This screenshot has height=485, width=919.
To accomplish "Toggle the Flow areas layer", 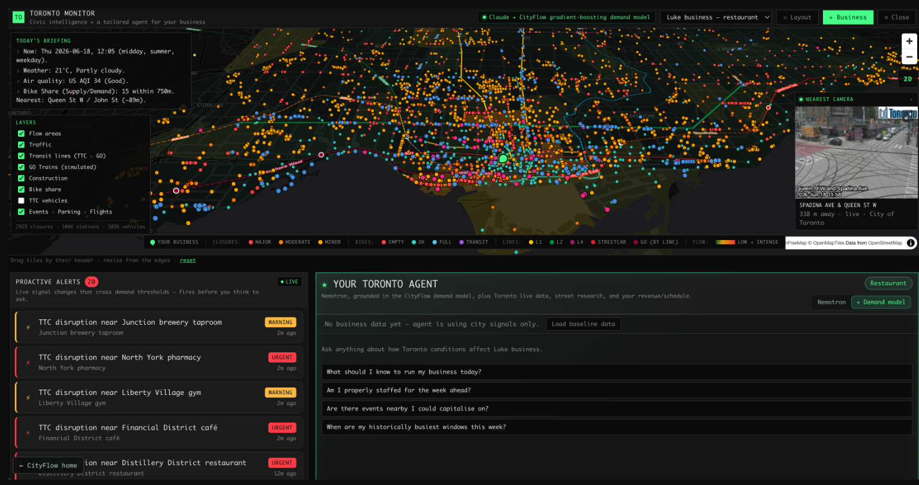I will pyautogui.click(x=22, y=133).
